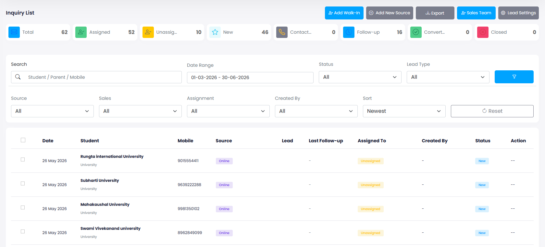Reset all filters

492,111
